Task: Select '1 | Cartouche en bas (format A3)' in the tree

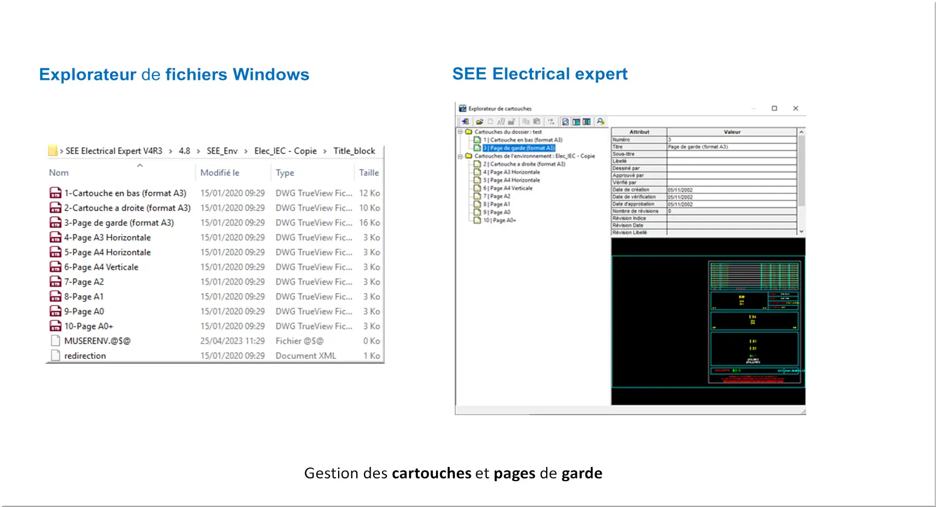Action: click(523, 140)
